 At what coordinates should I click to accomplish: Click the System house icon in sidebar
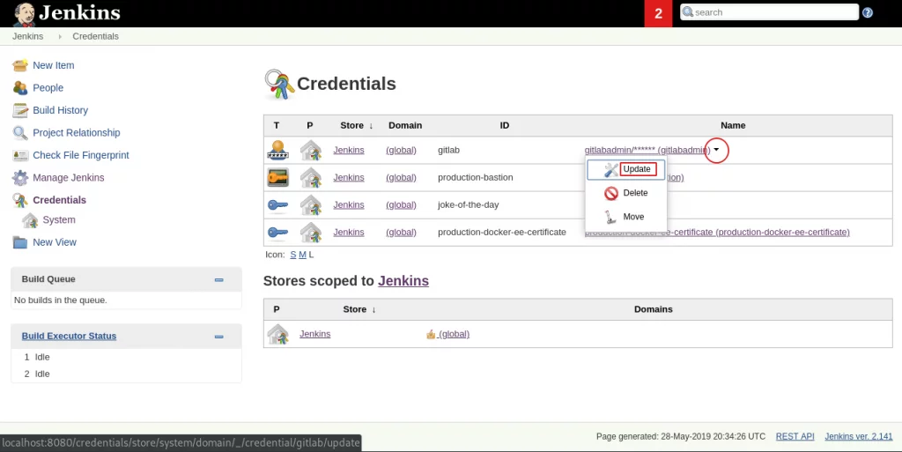click(30, 220)
